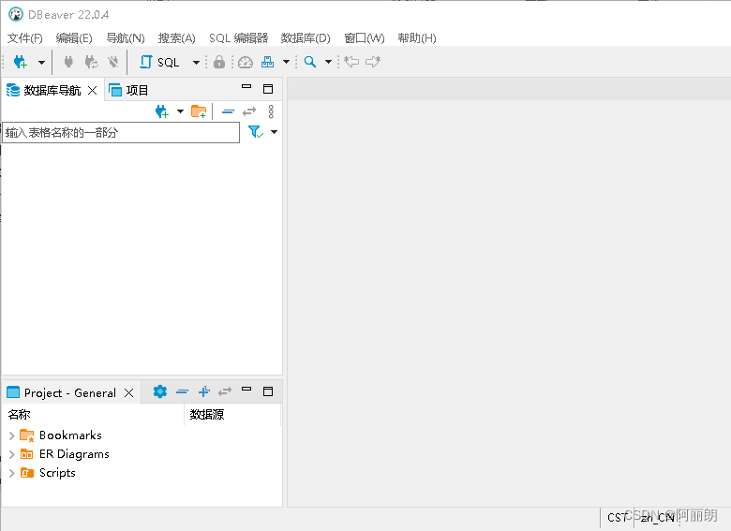Toggle link with editor in database navigator
Image resolution: width=731 pixels, height=531 pixels.
(249, 111)
